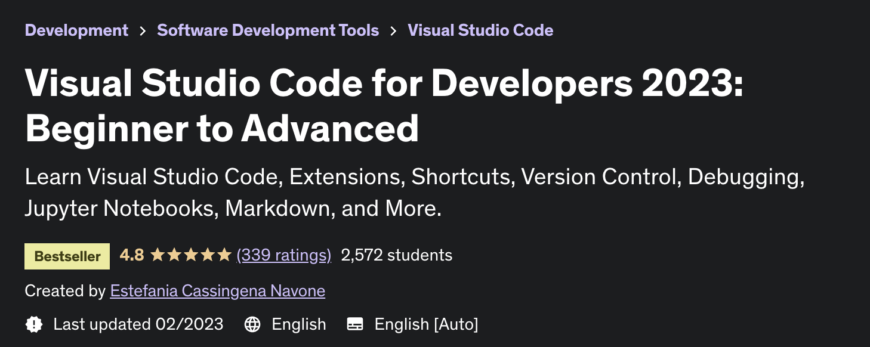Click the globe language icon

pos(253,324)
